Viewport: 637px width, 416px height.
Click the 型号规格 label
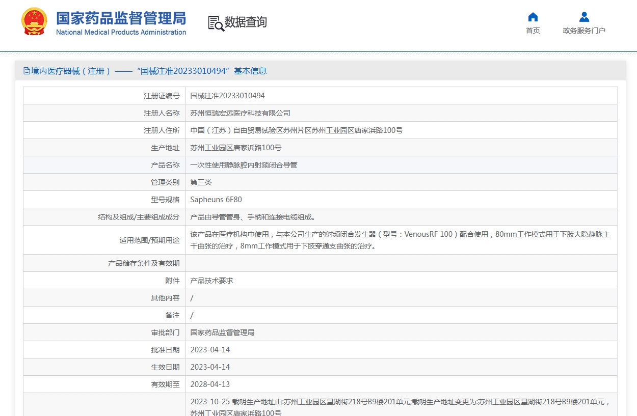point(165,200)
